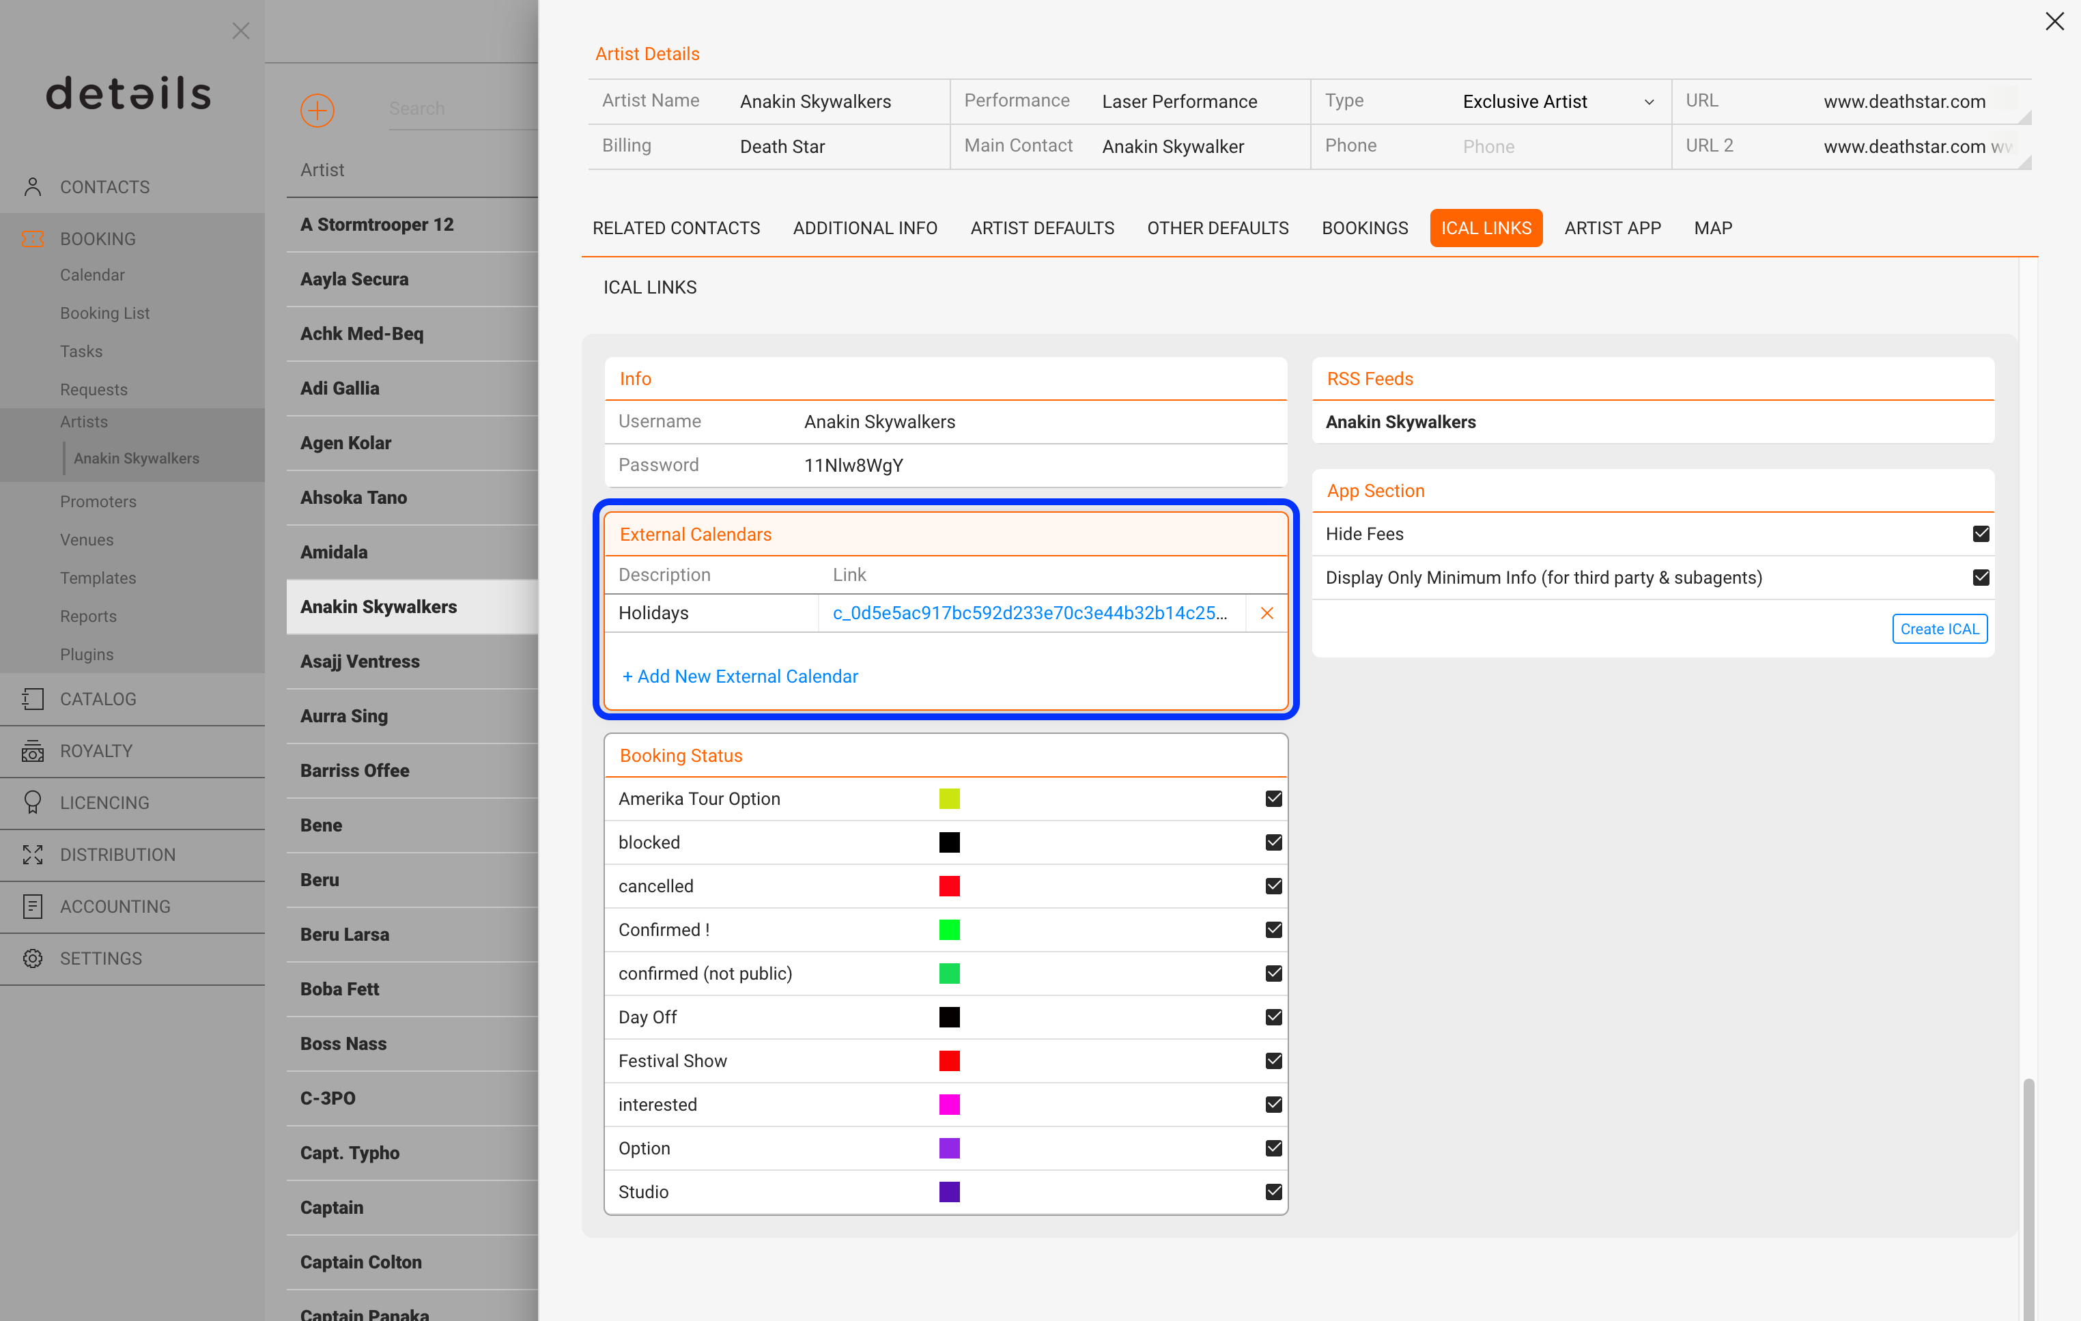
Task: Click the Settings gear icon
Action: (x=33, y=958)
